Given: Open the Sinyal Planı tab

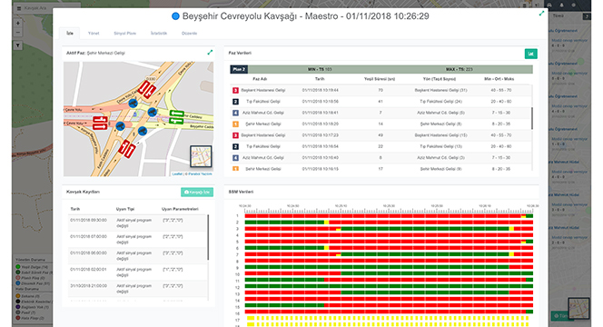Looking at the screenshot, I should pos(125,34).
